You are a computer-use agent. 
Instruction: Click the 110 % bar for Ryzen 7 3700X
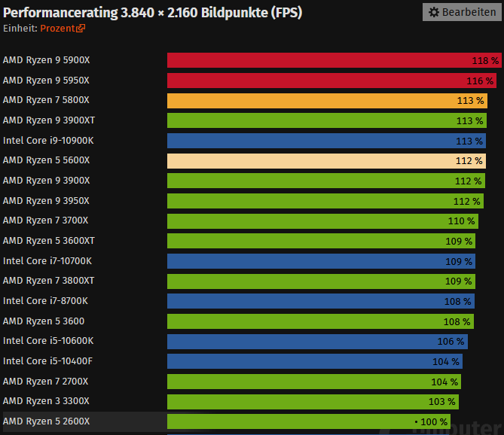click(x=322, y=221)
